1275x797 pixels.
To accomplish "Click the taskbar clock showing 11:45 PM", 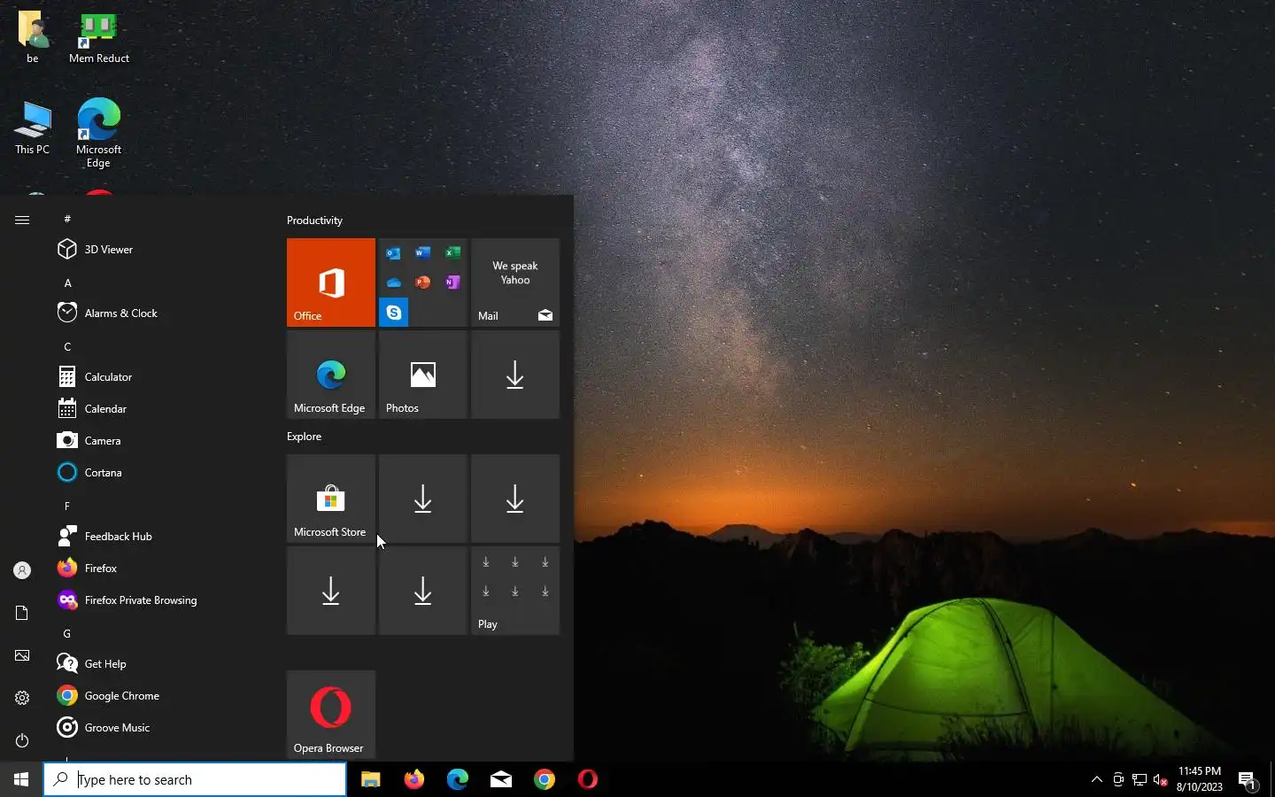I will pyautogui.click(x=1199, y=779).
